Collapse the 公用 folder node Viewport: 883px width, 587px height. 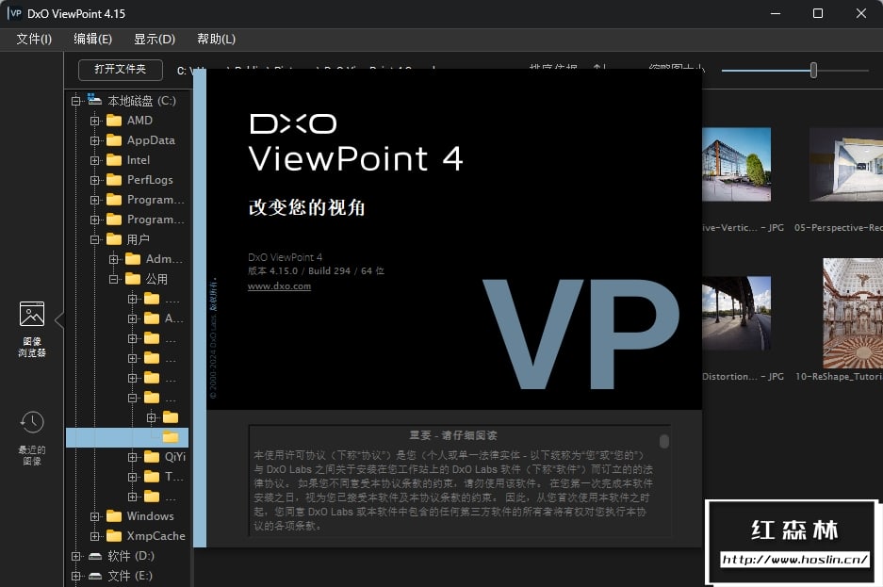pyautogui.click(x=114, y=279)
